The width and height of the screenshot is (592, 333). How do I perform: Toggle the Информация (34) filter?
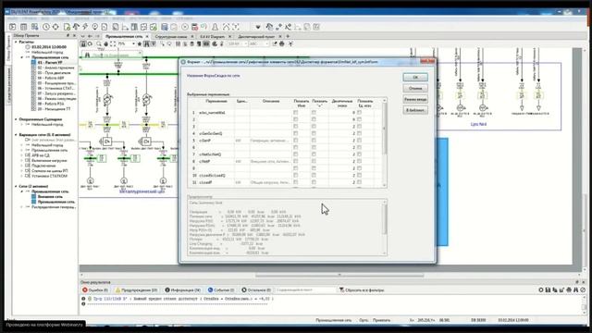click(183, 290)
